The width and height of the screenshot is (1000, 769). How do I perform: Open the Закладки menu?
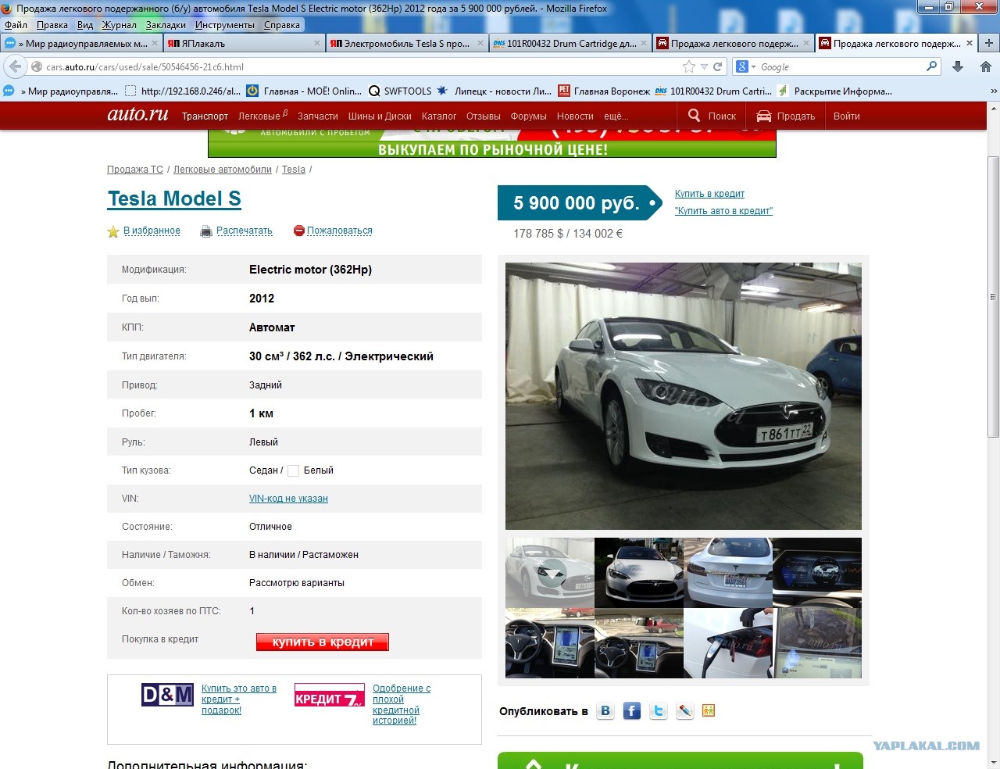[166, 25]
